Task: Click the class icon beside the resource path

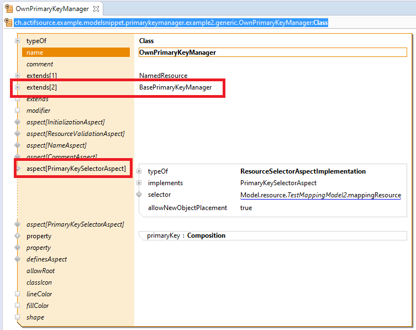Action: (8, 23)
